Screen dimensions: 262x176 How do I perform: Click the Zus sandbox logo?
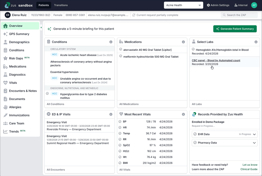click(x=19, y=5)
